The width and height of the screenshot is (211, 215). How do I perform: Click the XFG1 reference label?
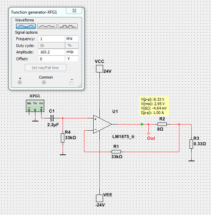(35, 96)
